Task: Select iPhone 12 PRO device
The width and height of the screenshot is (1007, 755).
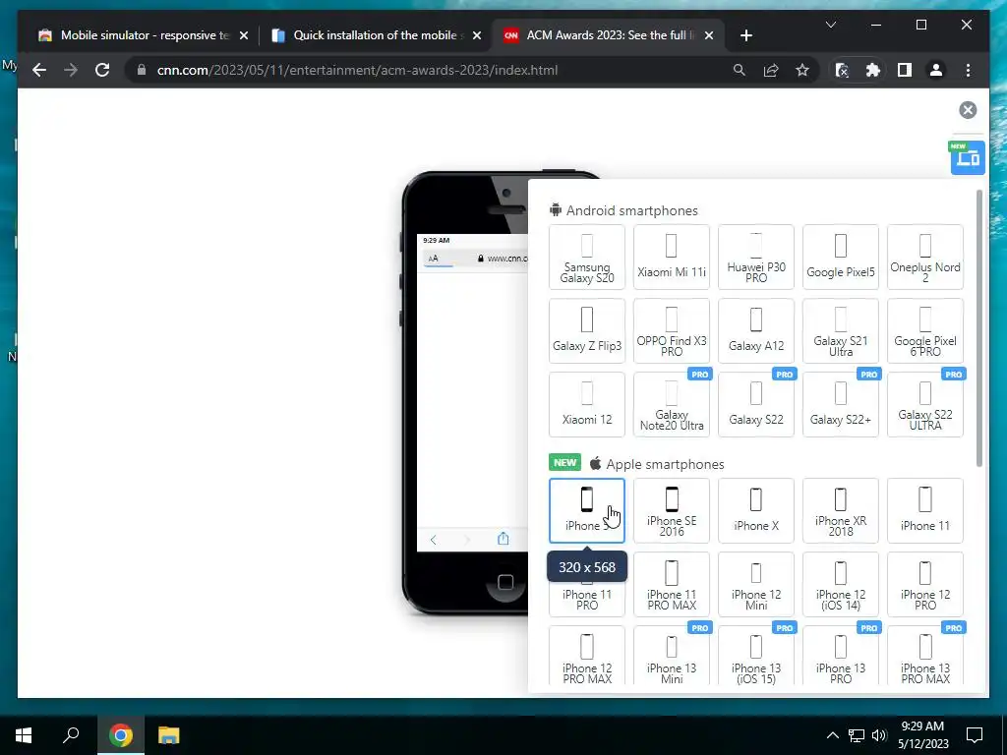Action: coord(925,585)
